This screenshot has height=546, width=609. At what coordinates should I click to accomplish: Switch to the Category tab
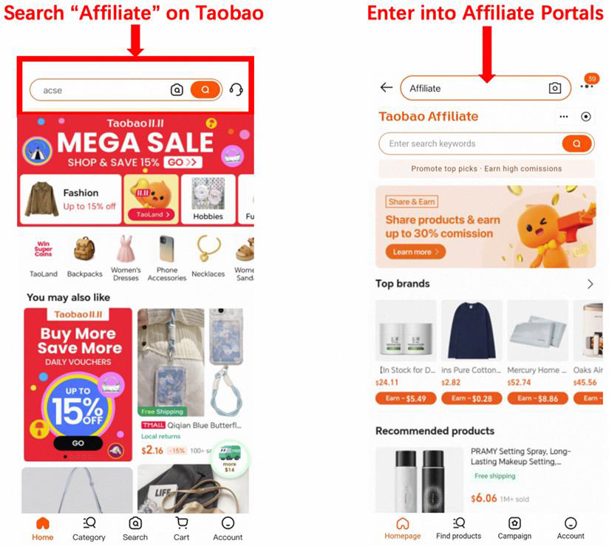89,528
